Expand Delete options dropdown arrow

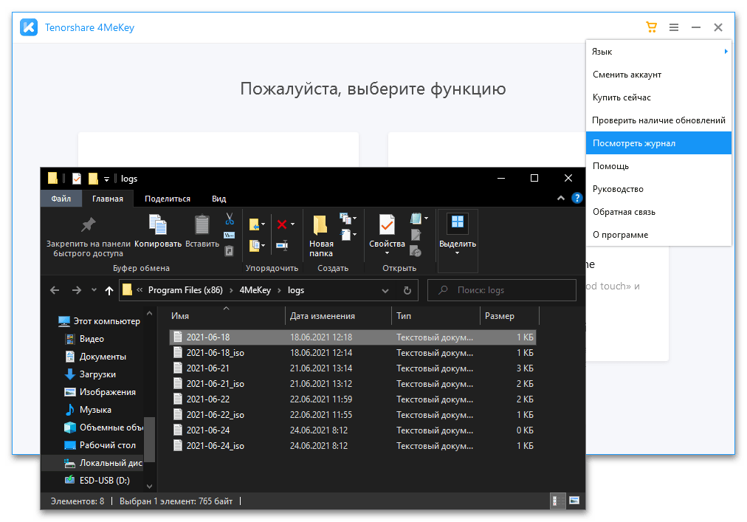tap(292, 224)
